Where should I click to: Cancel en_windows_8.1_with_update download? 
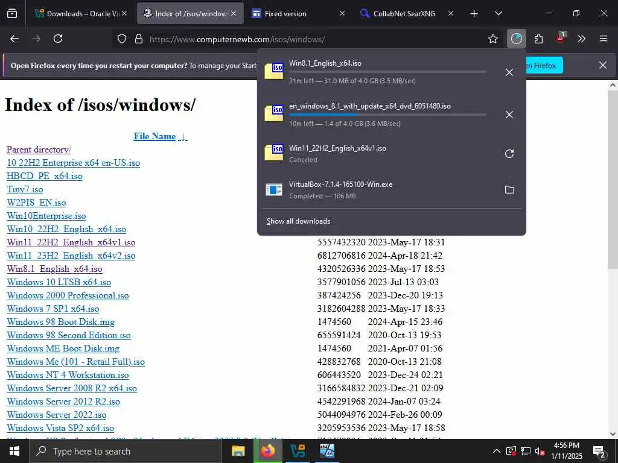(509, 115)
